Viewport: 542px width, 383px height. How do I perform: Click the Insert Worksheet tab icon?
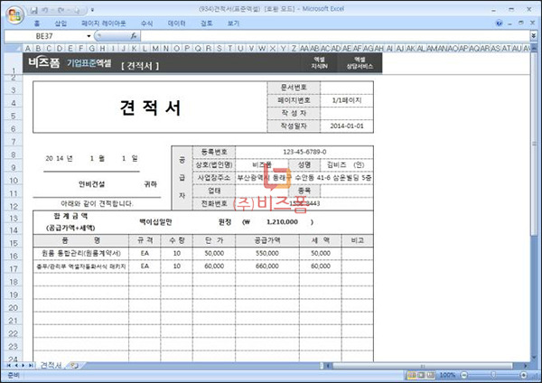[x=74, y=365]
